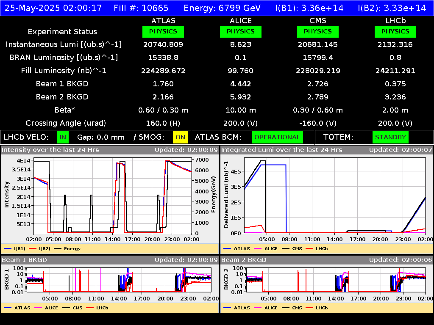The width and height of the screenshot is (434, 325).
Task: Click the ALICE PHYSICS status indicator
Action: pyautogui.click(x=241, y=31)
